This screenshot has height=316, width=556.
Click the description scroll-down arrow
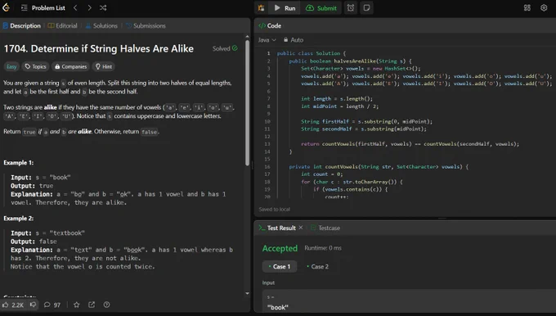pyautogui.click(x=247, y=294)
